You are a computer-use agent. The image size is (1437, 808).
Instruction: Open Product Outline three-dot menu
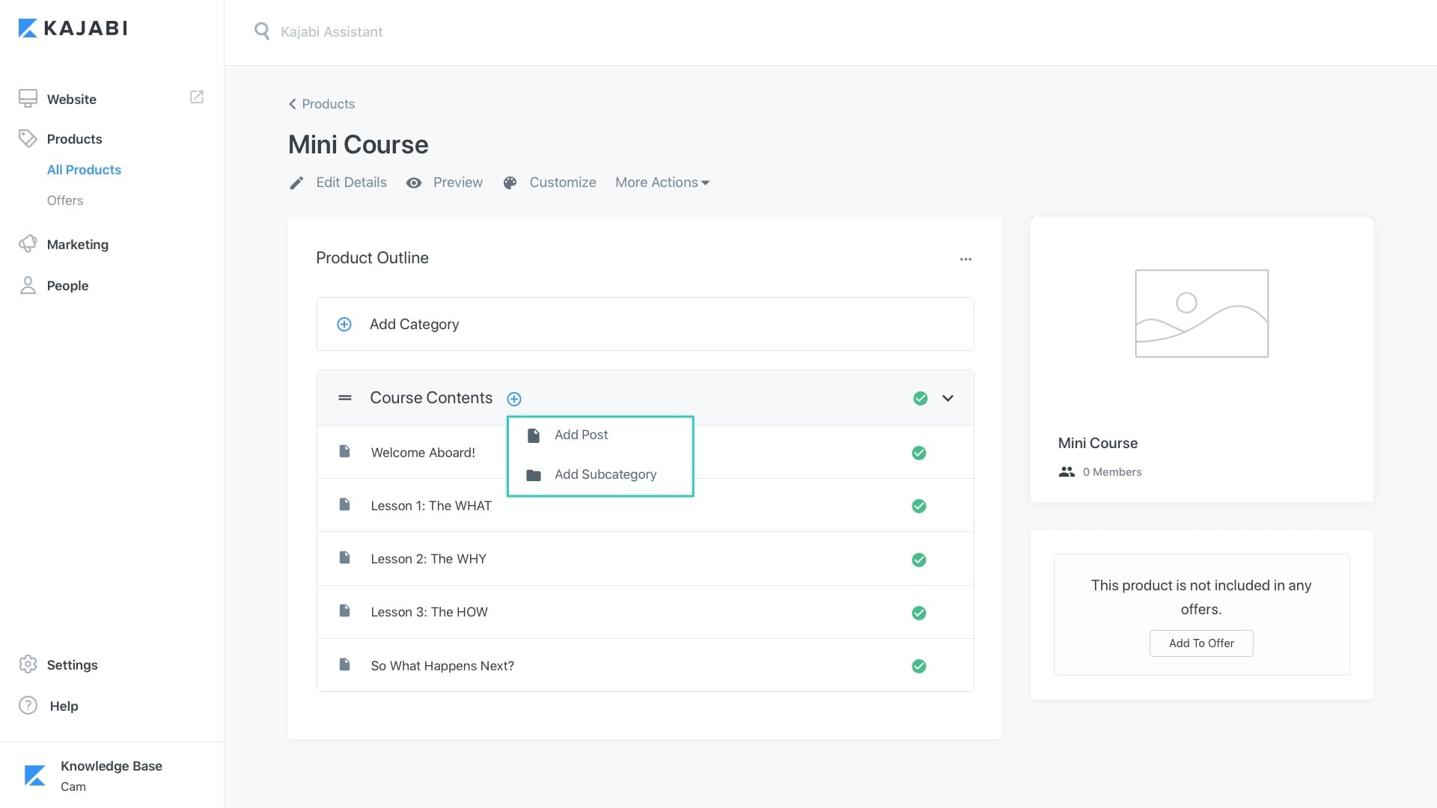[965, 259]
